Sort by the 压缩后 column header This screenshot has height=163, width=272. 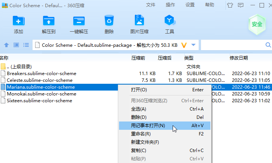pos(165,58)
